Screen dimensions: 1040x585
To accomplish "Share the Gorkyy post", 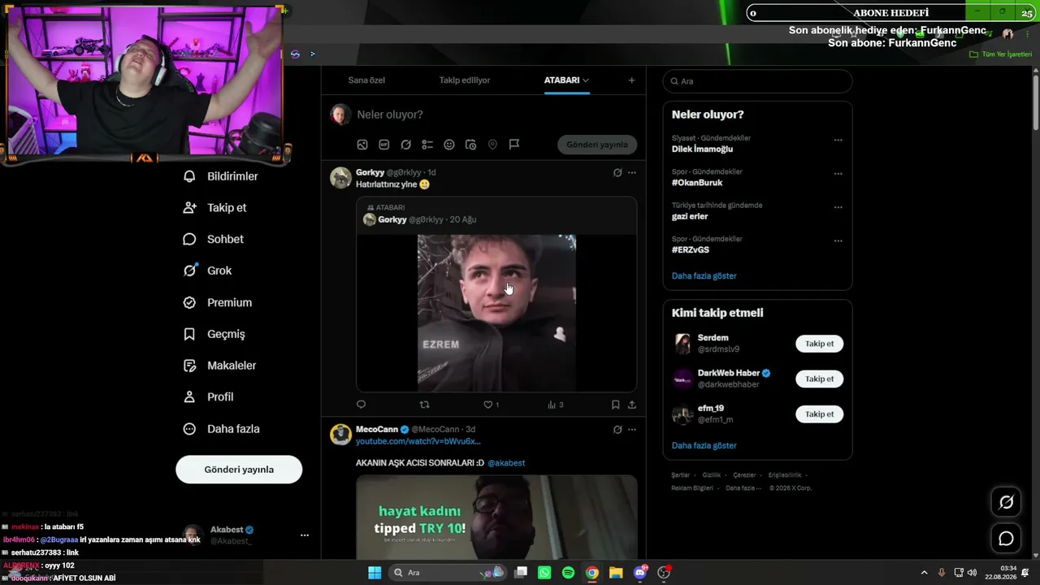I will pyautogui.click(x=631, y=405).
